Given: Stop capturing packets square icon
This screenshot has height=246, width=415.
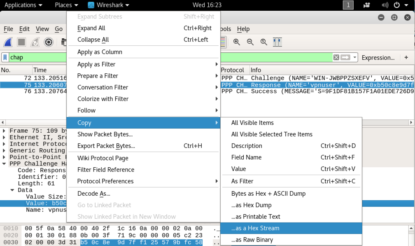Looking at the screenshot, I should (x=21, y=42).
